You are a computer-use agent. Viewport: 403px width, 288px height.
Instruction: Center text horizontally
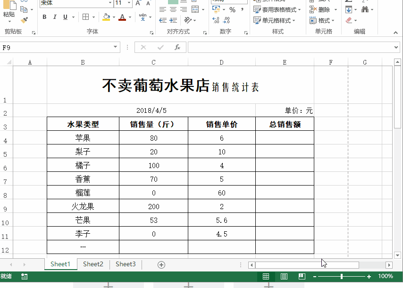click(173, 10)
